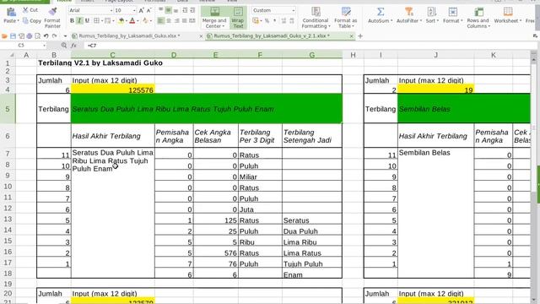
Task: Activate the Format Painter brush
Action: 52,12
